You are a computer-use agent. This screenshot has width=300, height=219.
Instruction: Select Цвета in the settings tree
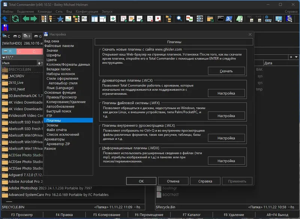(x=51, y=60)
